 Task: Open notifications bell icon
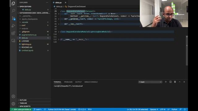(x=185, y=109)
